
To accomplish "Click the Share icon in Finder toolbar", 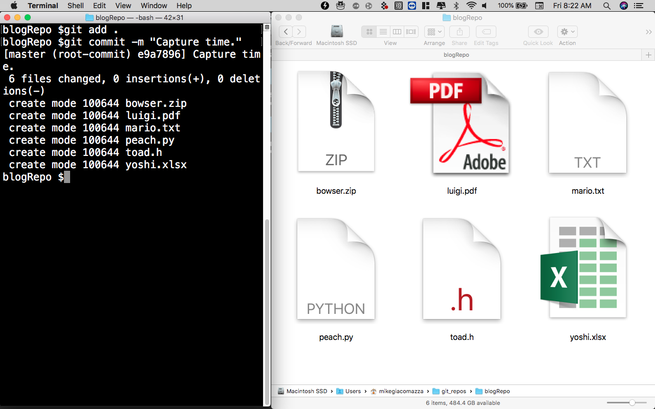I will (459, 31).
